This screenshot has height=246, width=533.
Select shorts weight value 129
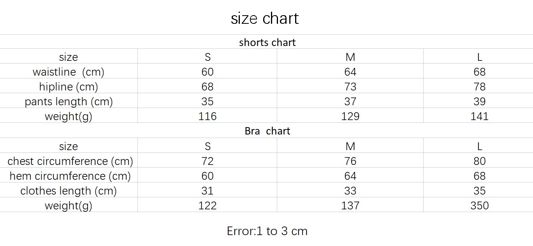[350, 116]
